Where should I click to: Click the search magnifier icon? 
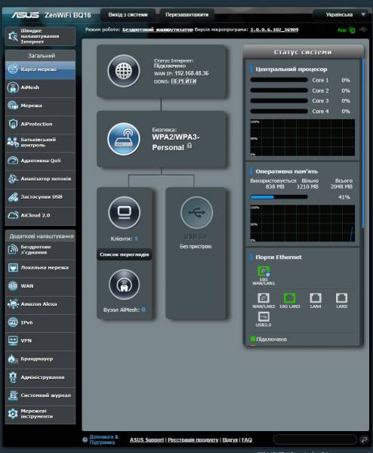click(x=365, y=439)
